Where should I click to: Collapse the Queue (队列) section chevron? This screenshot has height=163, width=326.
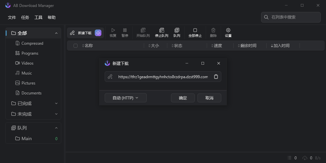coord(56,128)
